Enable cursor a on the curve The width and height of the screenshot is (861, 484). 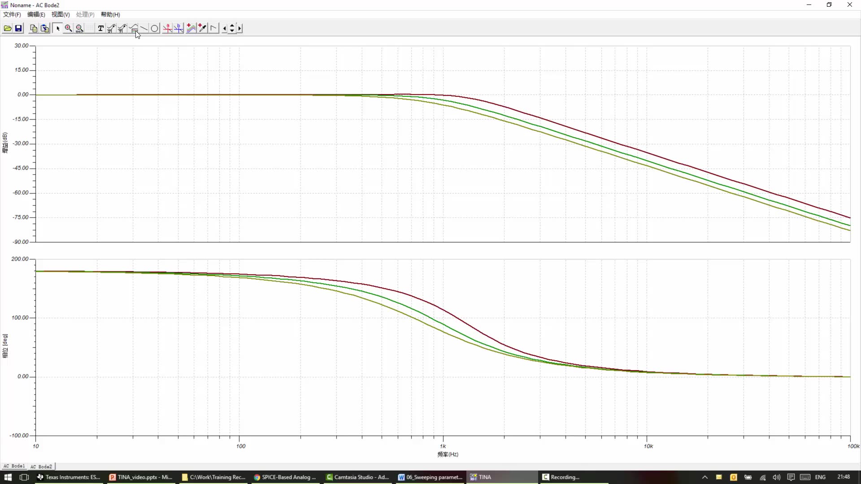pyautogui.click(x=167, y=28)
